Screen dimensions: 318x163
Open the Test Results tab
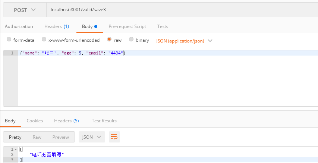(104, 121)
